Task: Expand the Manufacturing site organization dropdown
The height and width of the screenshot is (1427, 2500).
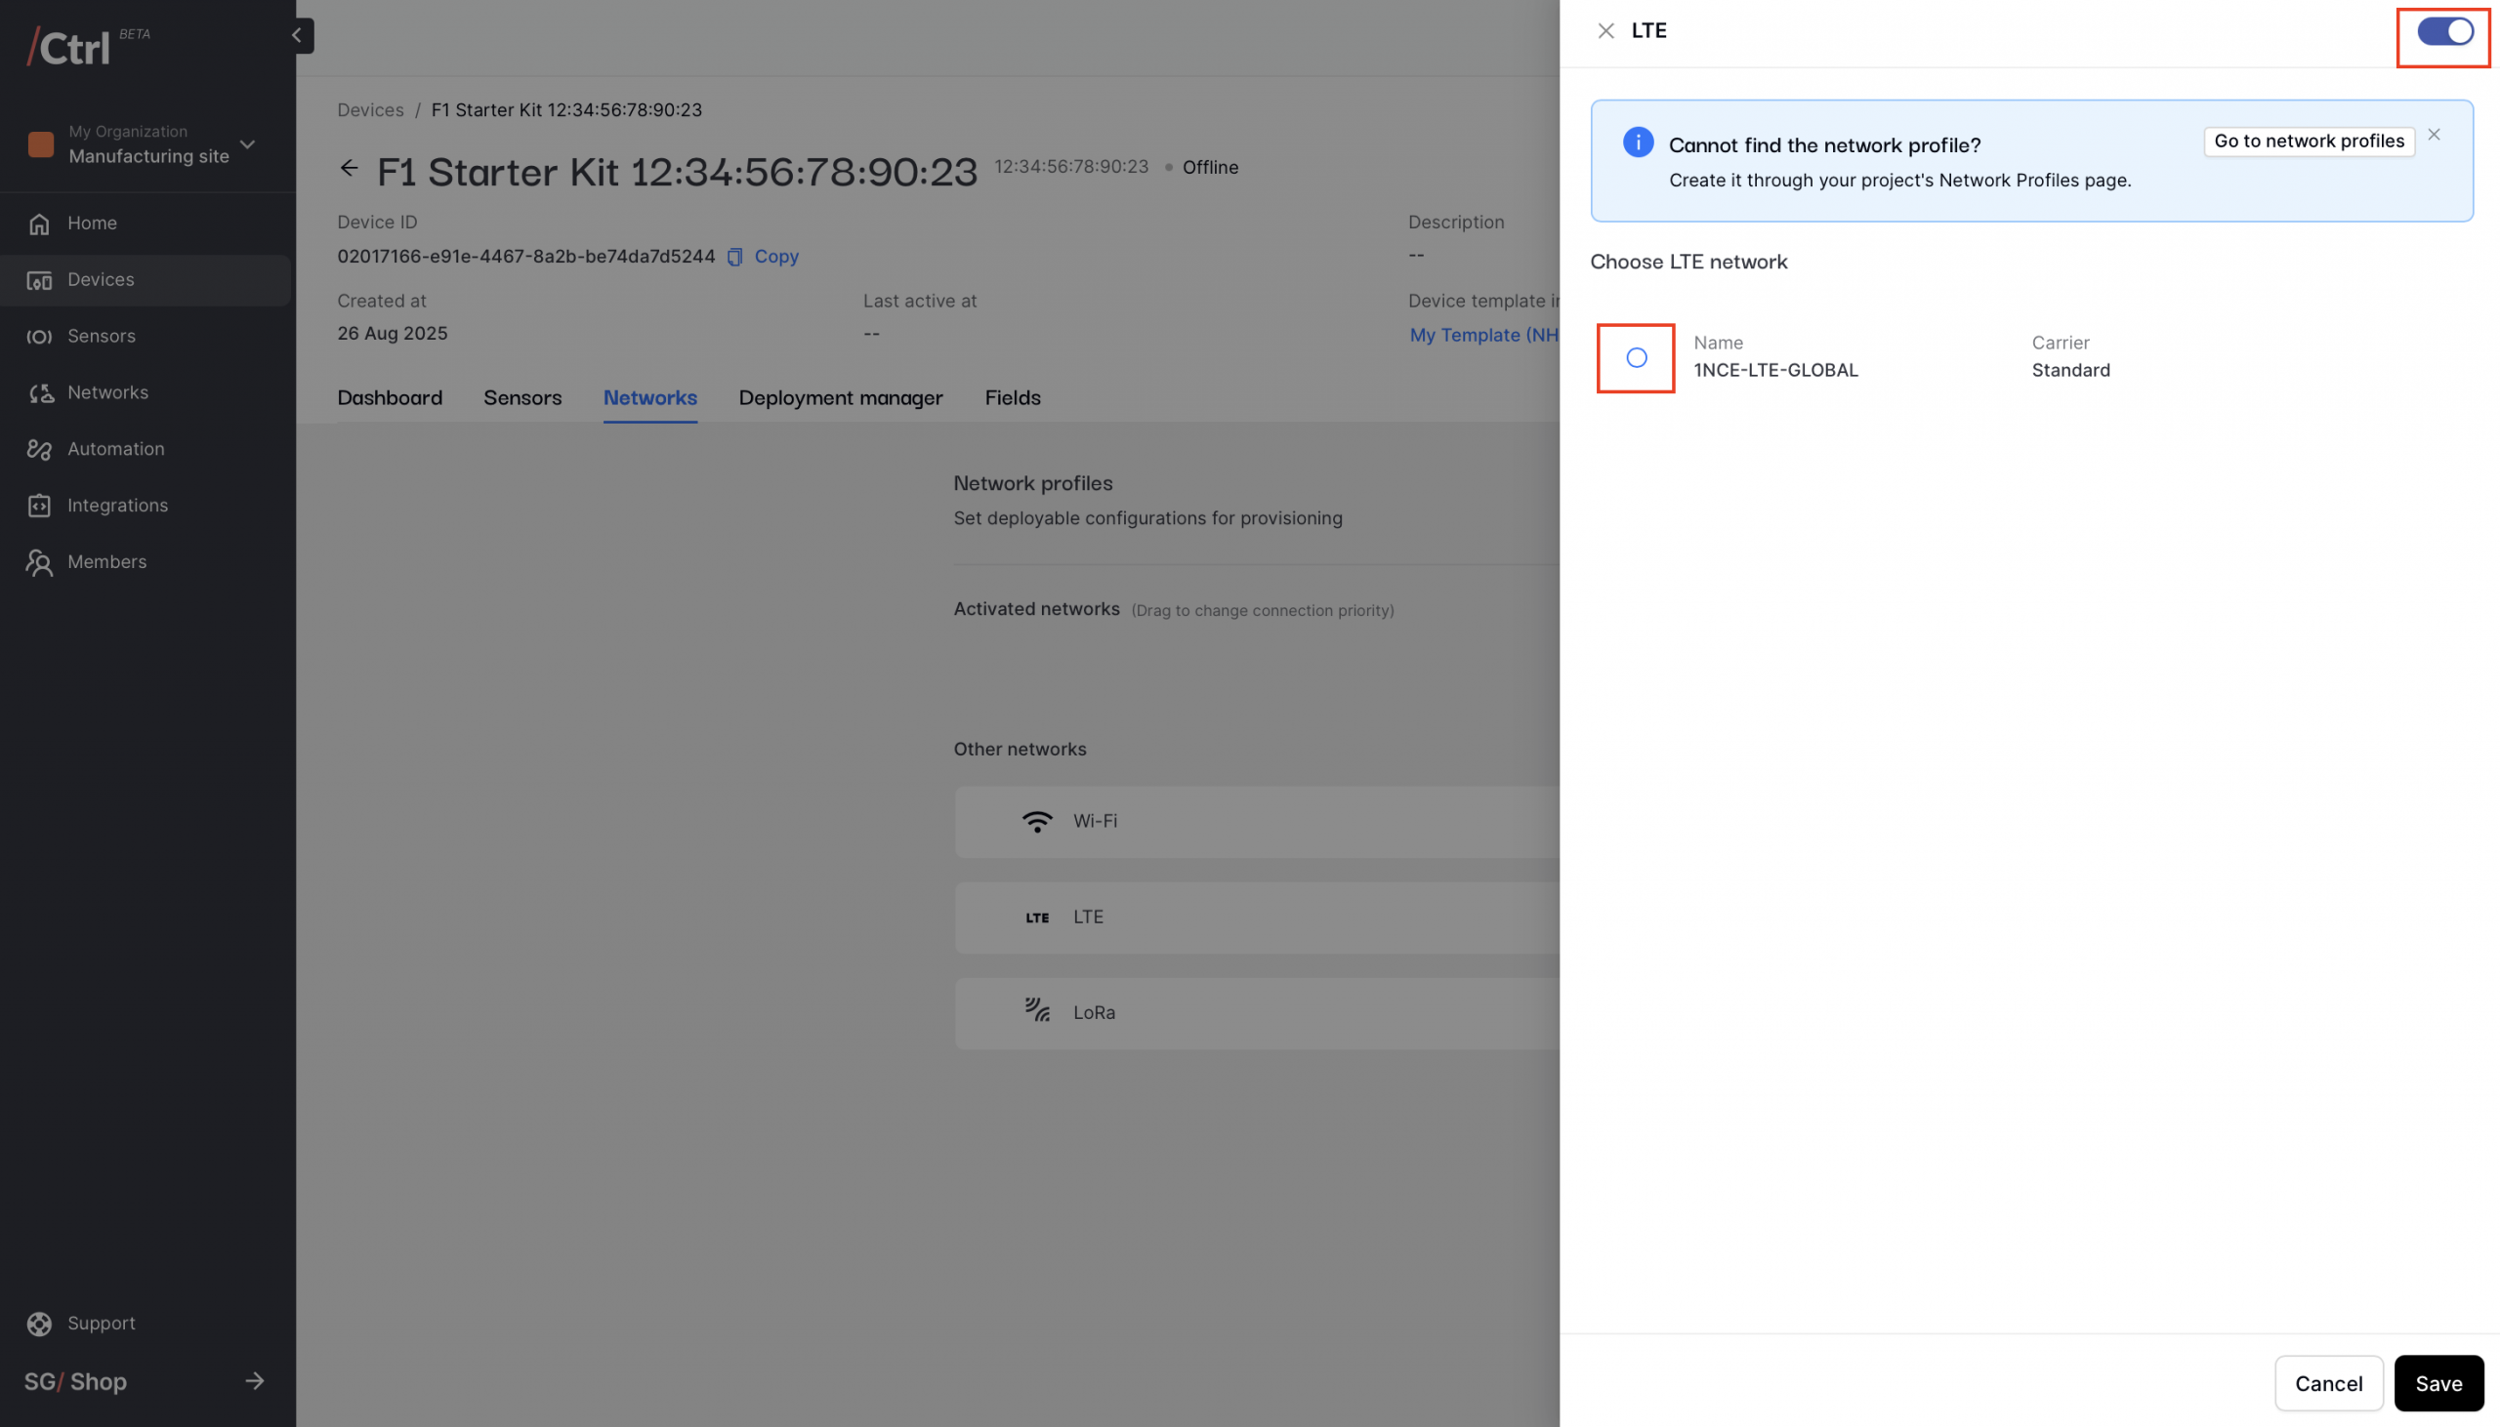Action: (x=248, y=145)
